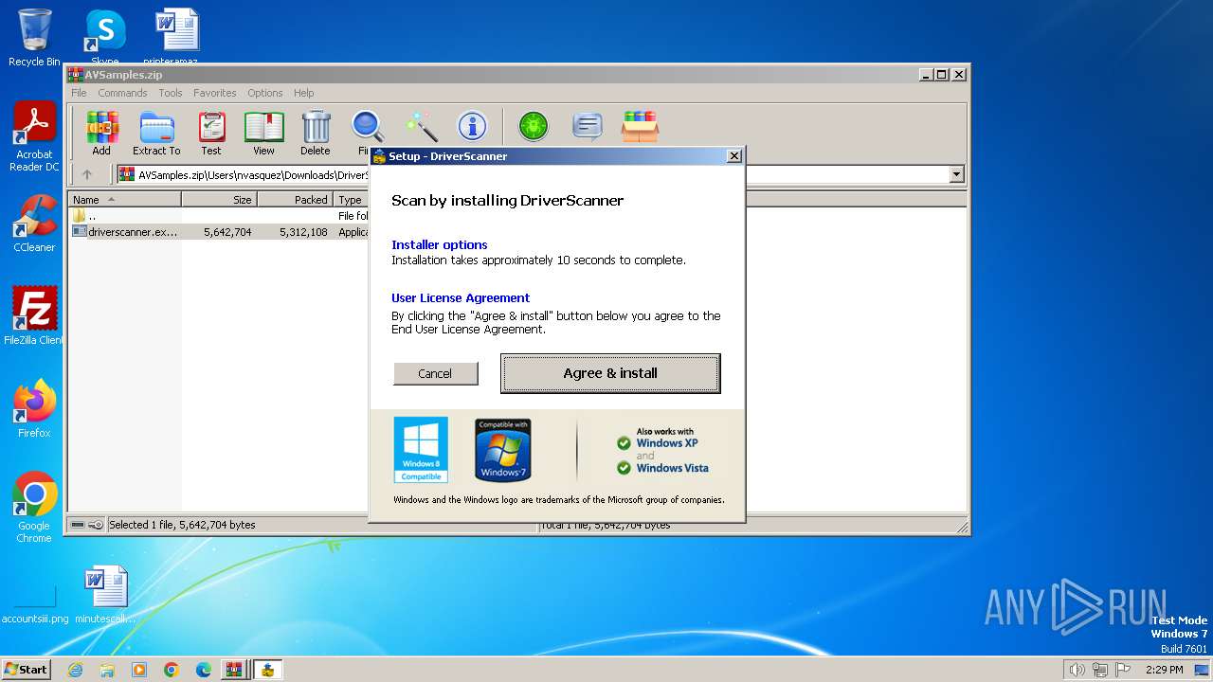Click the volume speaker tray icon
The image size is (1213, 682).
1077,670
